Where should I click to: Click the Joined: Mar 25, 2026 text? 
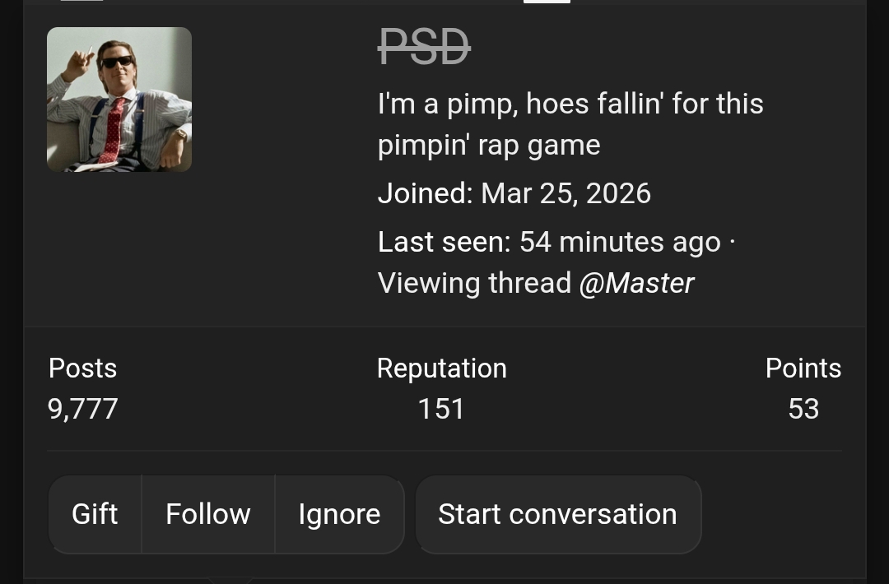click(514, 193)
